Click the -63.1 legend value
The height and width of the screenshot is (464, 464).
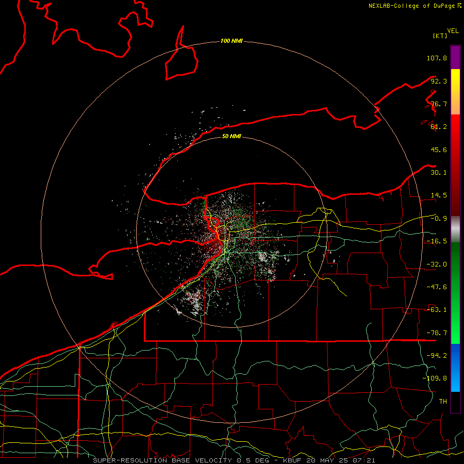tap(437, 310)
